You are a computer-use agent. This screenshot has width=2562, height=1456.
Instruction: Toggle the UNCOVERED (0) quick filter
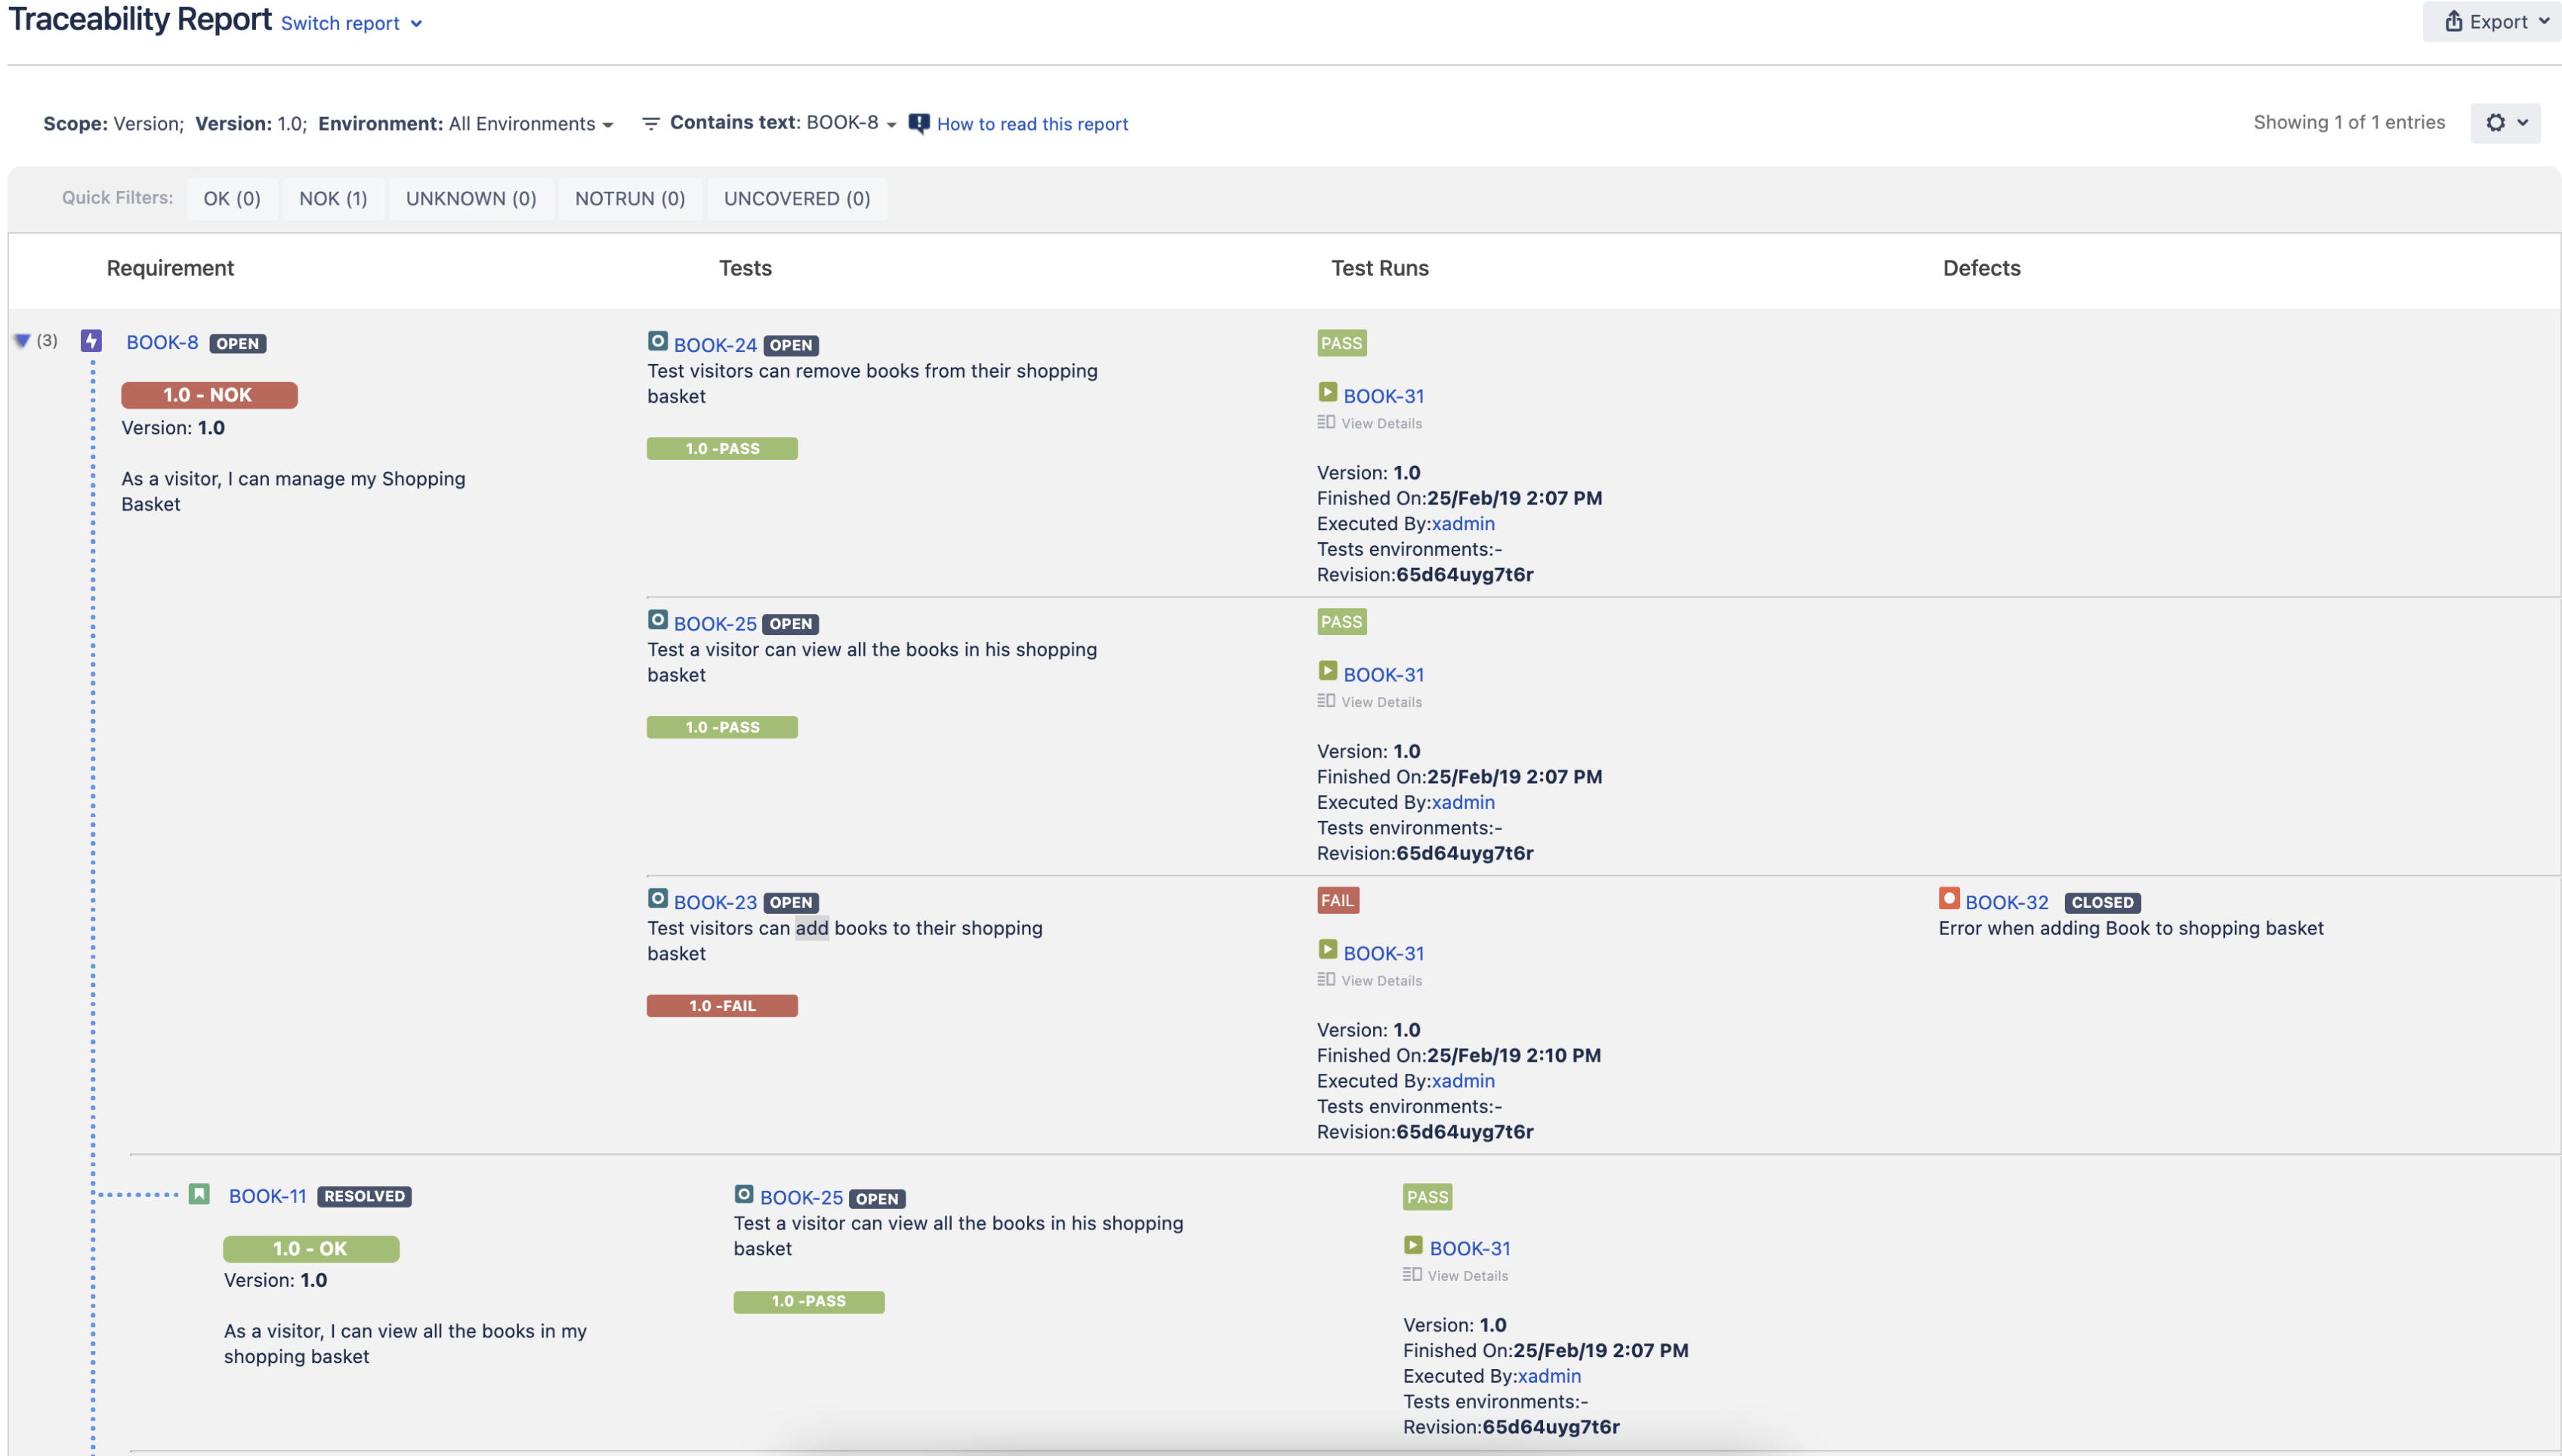coord(796,198)
